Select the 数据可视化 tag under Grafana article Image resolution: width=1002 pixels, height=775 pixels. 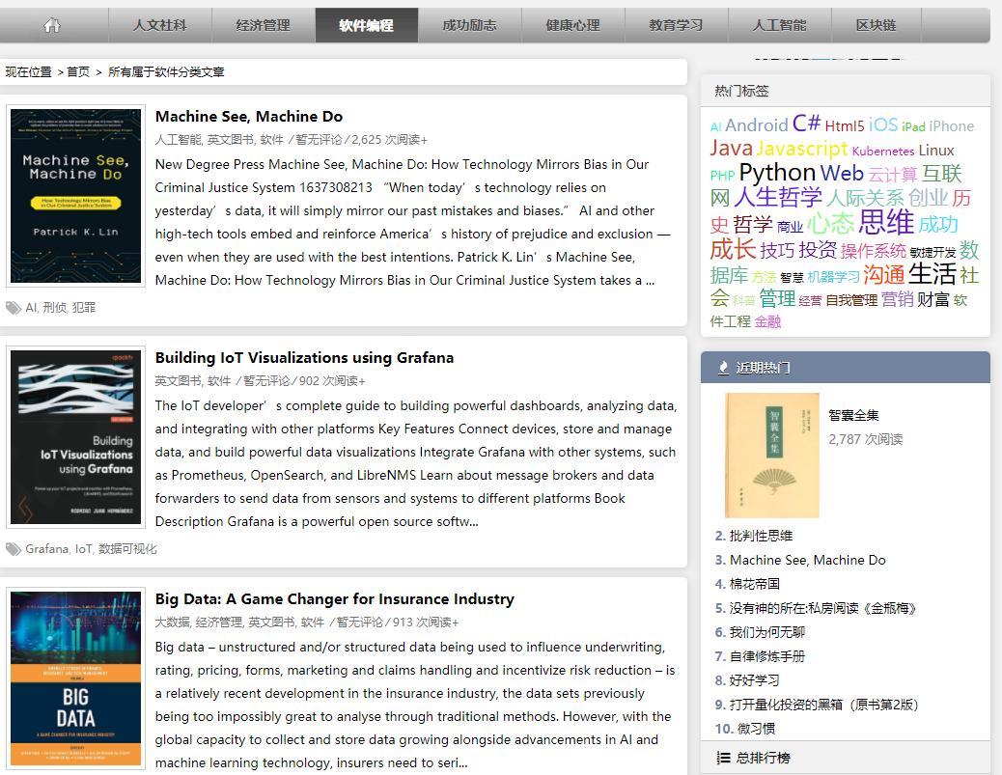coord(127,549)
